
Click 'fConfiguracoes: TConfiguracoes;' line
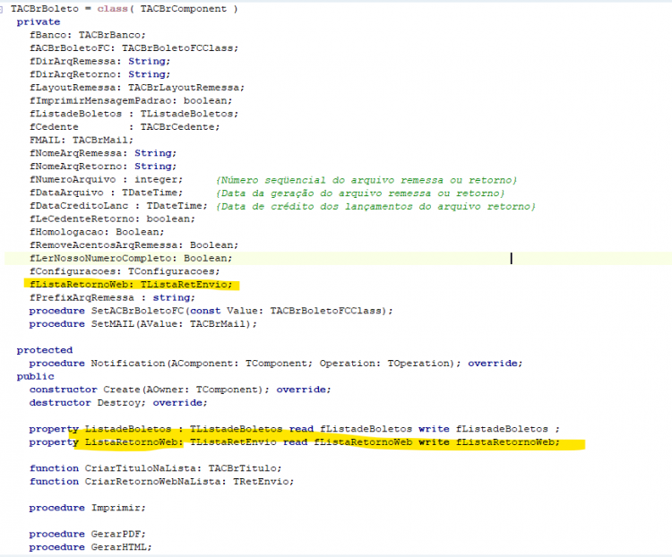(x=125, y=271)
